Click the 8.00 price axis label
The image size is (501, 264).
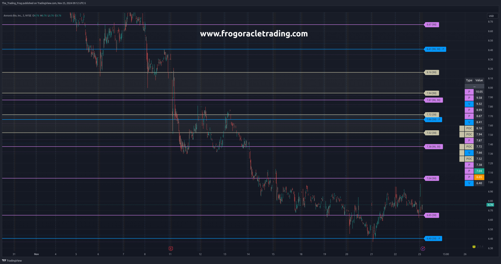pos(490,88)
